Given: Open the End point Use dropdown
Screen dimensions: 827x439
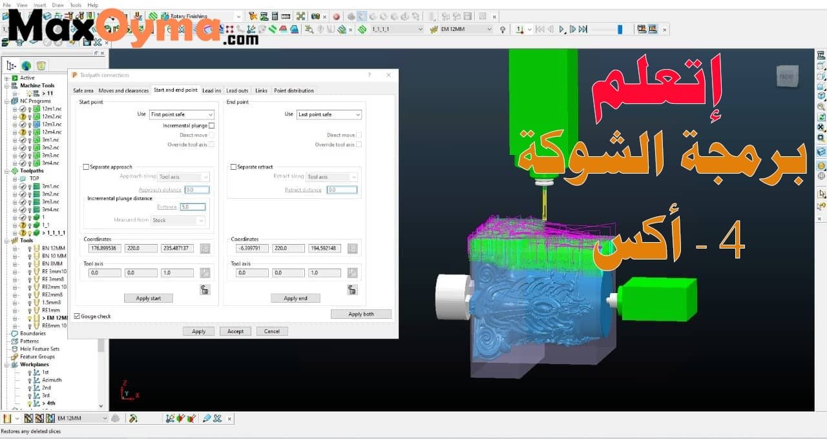Looking at the screenshot, I should [329, 114].
